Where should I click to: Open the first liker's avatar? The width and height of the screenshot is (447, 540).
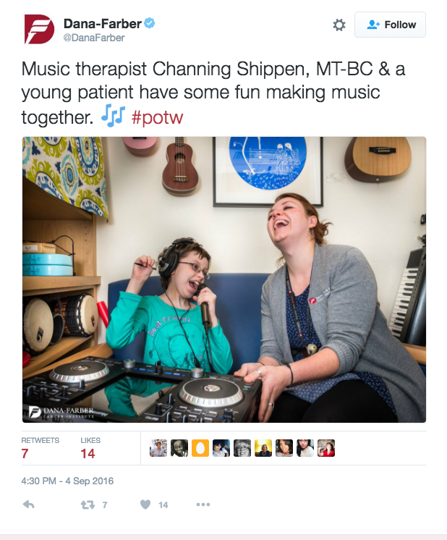point(158,448)
